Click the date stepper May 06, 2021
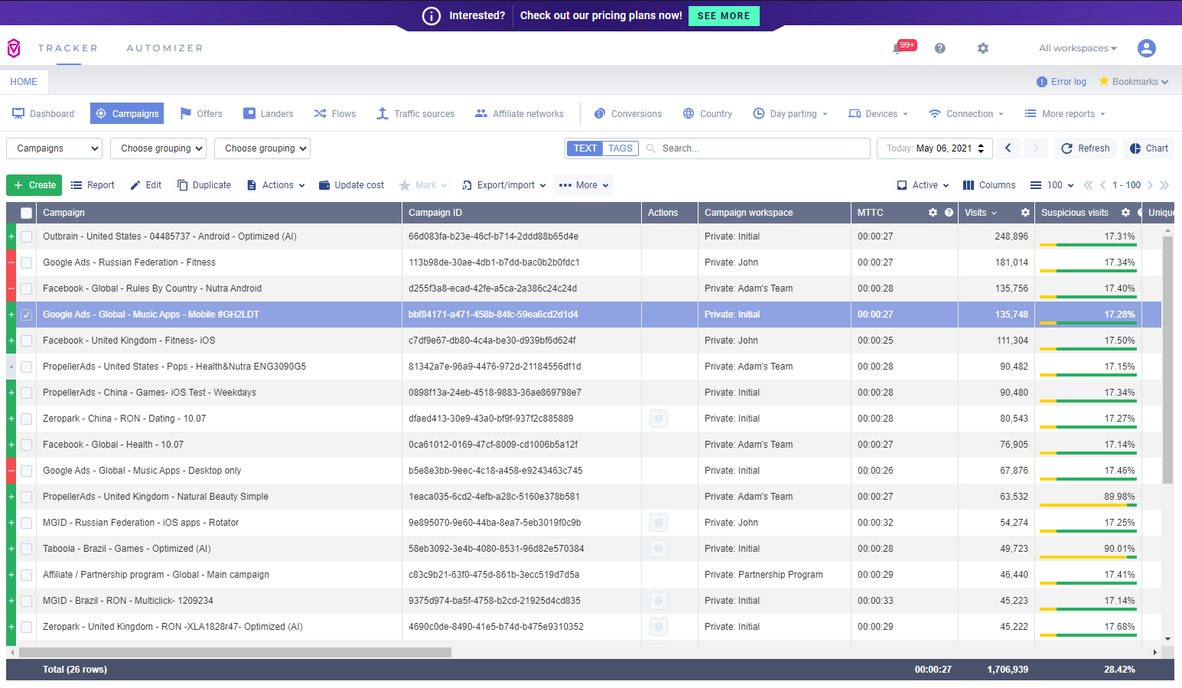1182x688 pixels. 935,148
